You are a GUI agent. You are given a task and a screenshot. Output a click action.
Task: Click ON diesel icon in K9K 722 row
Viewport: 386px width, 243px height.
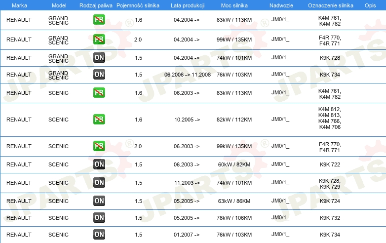pos(99,164)
